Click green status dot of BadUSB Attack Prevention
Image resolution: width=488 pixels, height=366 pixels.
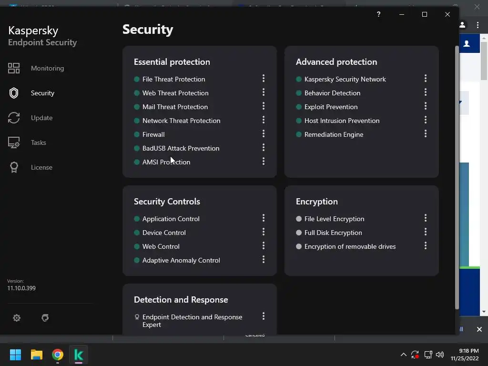[137, 148]
